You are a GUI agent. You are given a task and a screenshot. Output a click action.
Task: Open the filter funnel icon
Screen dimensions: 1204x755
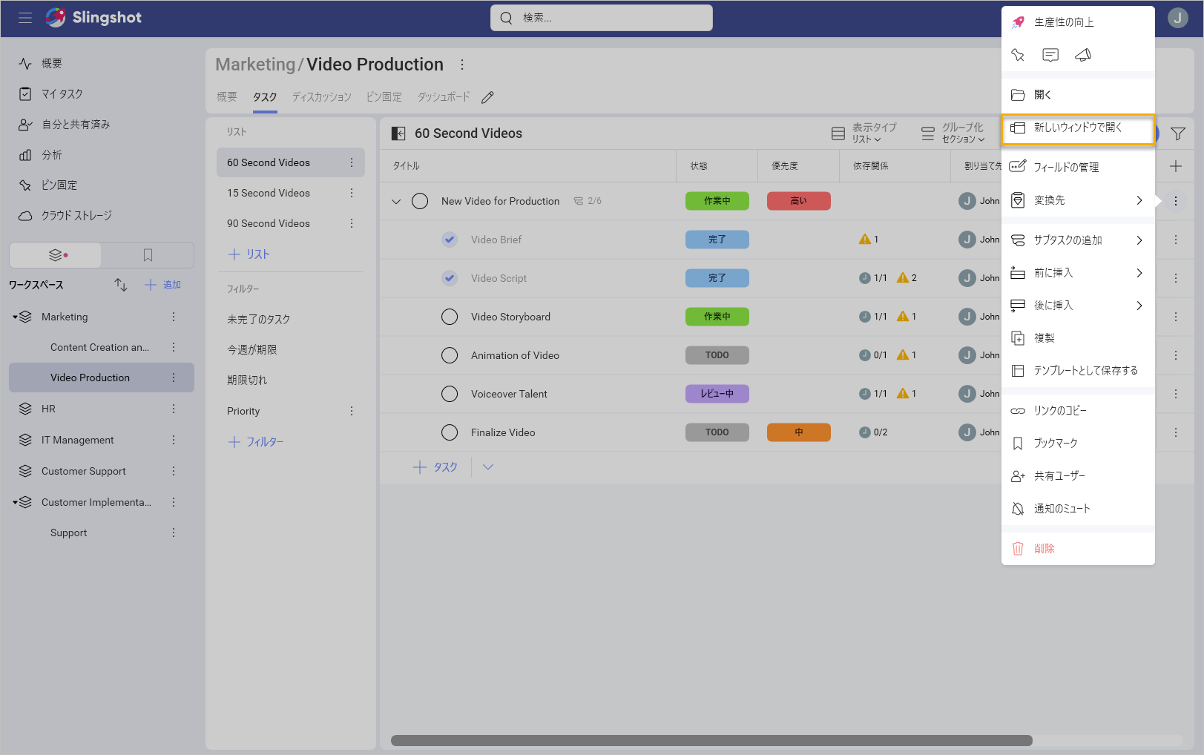coord(1177,133)
